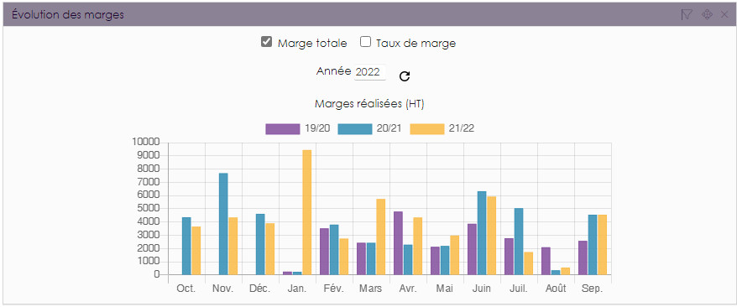This screenshot has width=737, height=307.
Task: Click the 21/22 legend label text
Action: click(462, 129)
